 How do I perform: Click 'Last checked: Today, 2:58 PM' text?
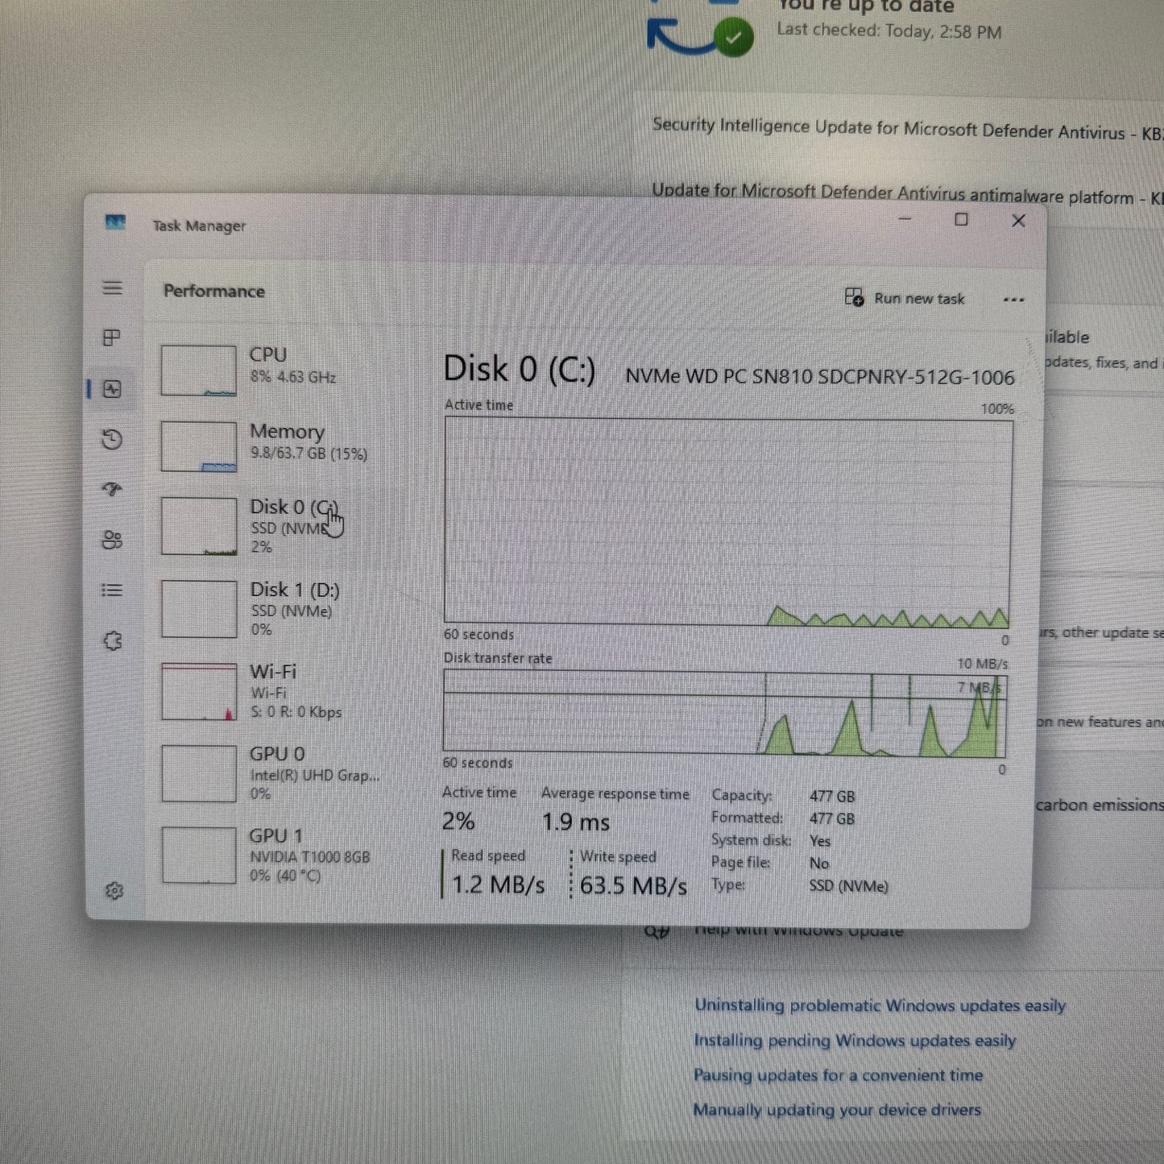889,31
